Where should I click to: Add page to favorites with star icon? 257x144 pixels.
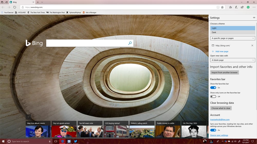tap(222, 7)
